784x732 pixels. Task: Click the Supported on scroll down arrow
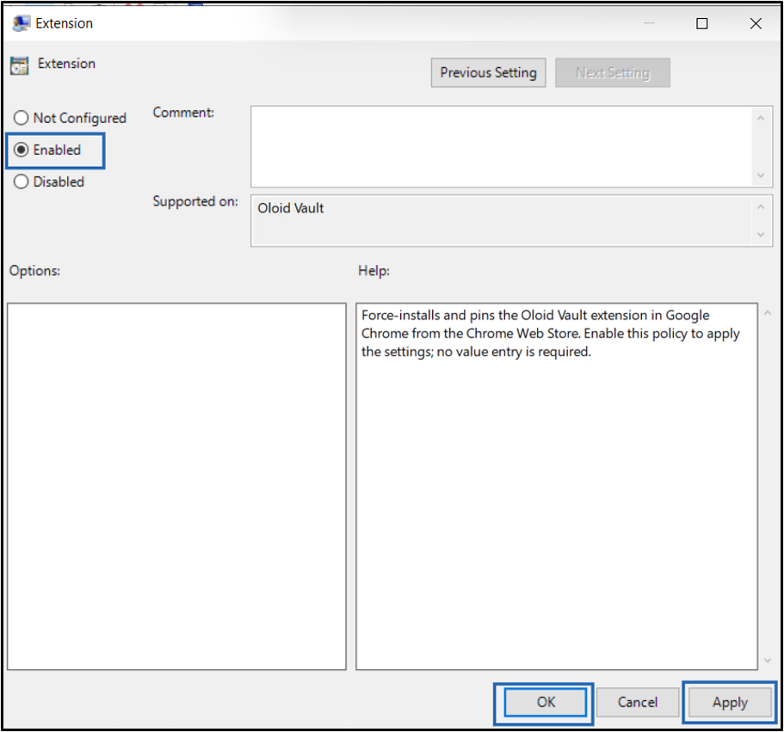tap(761, 234)
